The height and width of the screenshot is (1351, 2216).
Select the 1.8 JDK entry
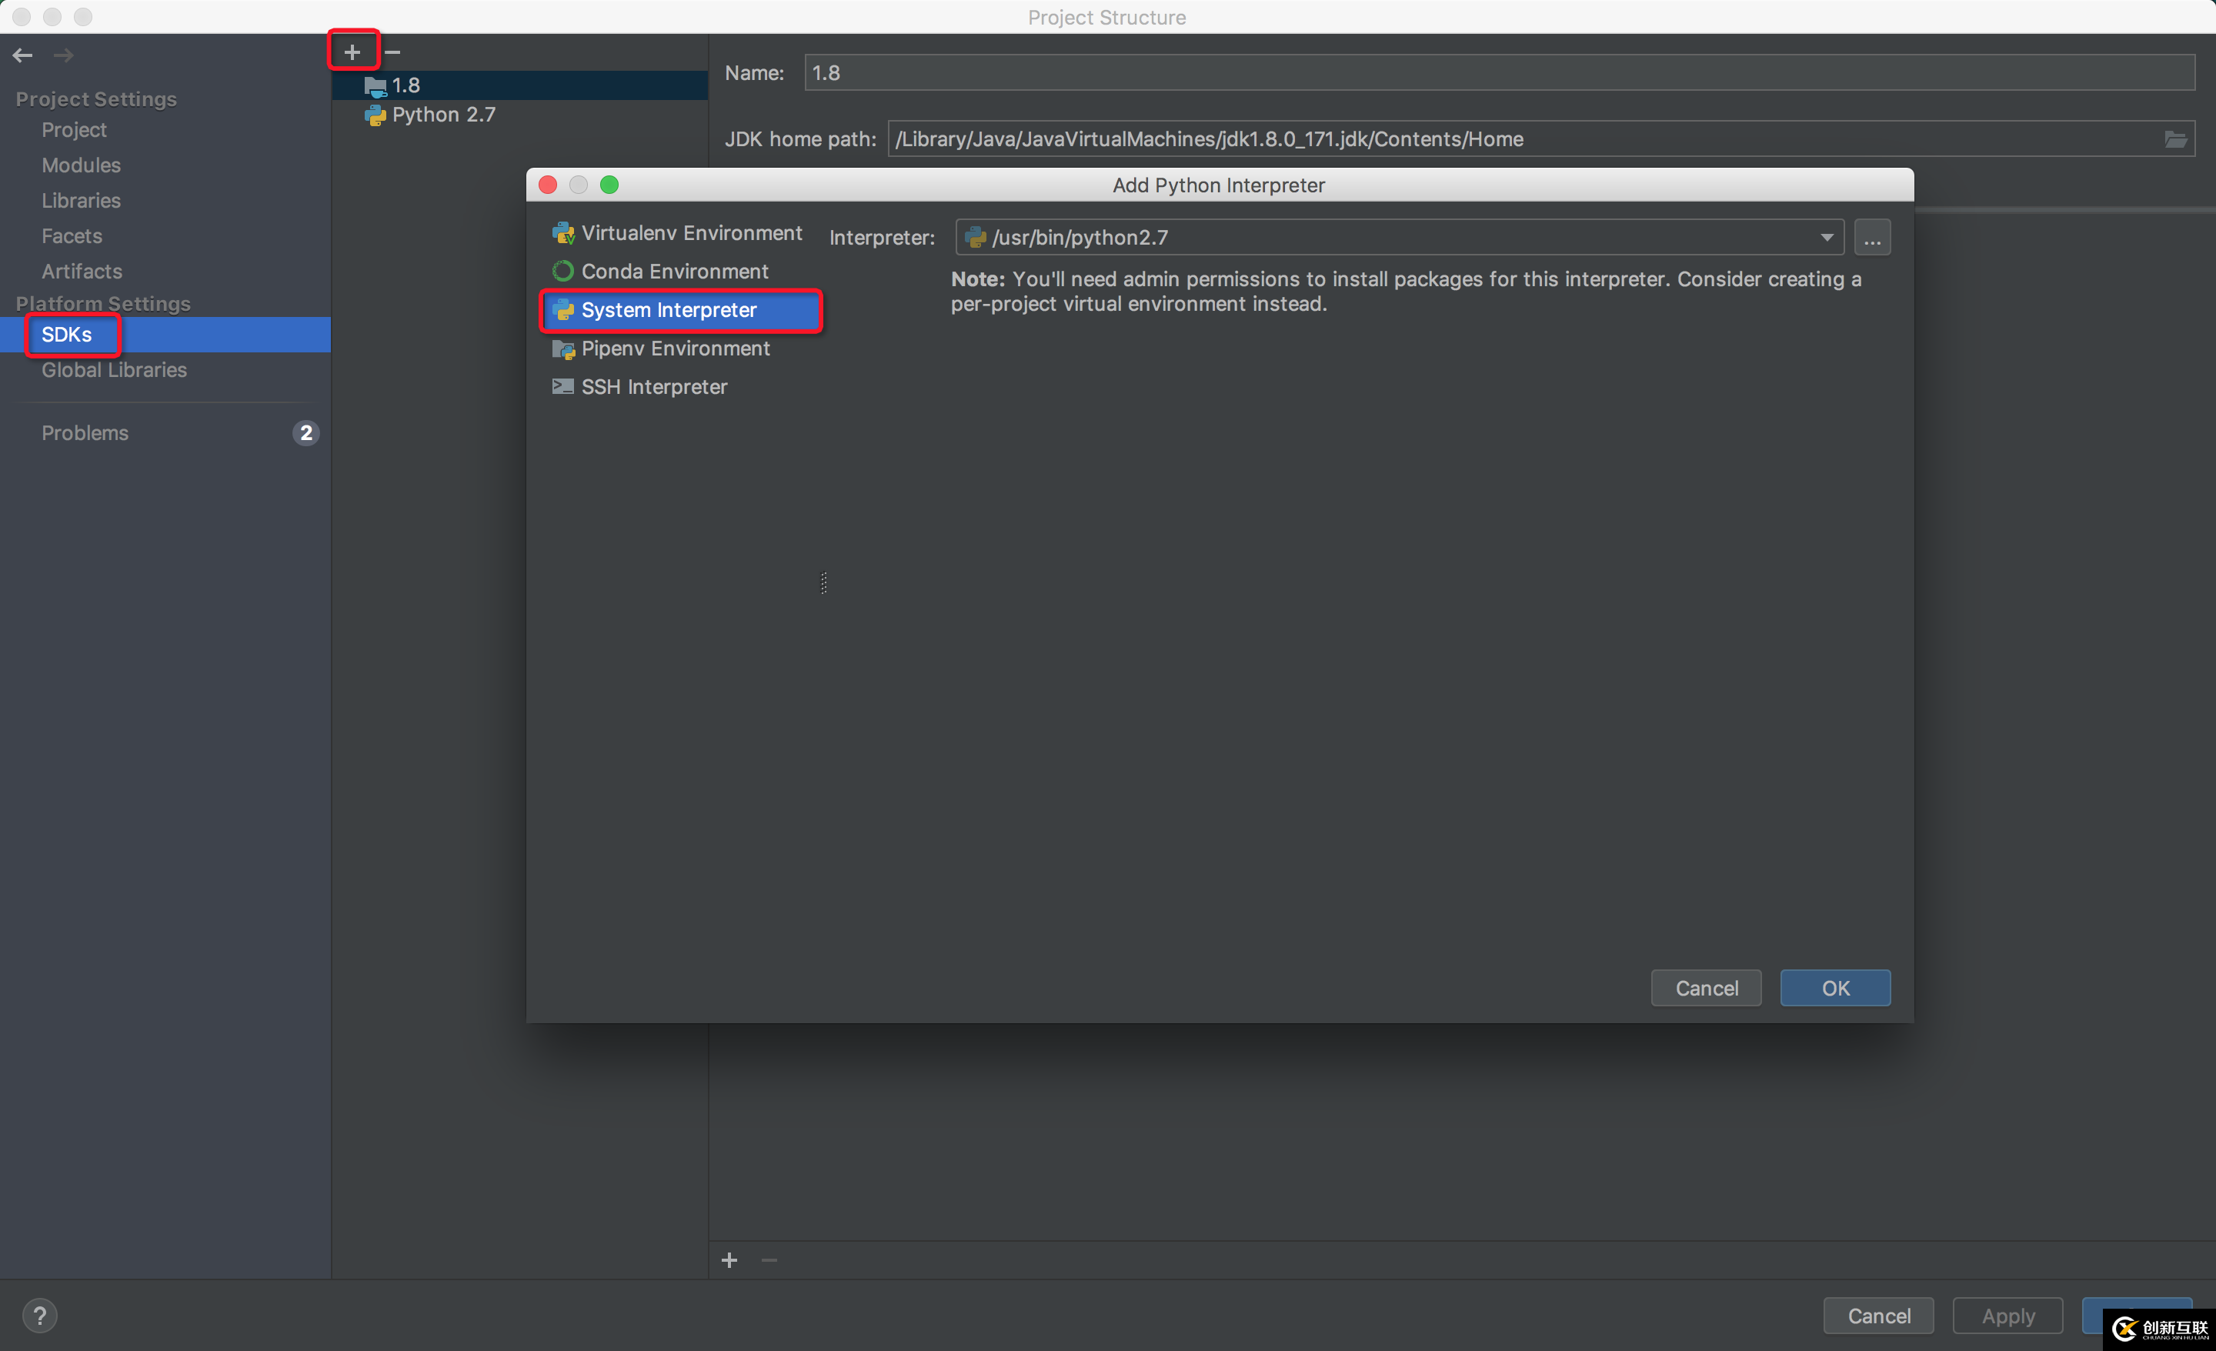pyautogui.click(x=405, y=84)
